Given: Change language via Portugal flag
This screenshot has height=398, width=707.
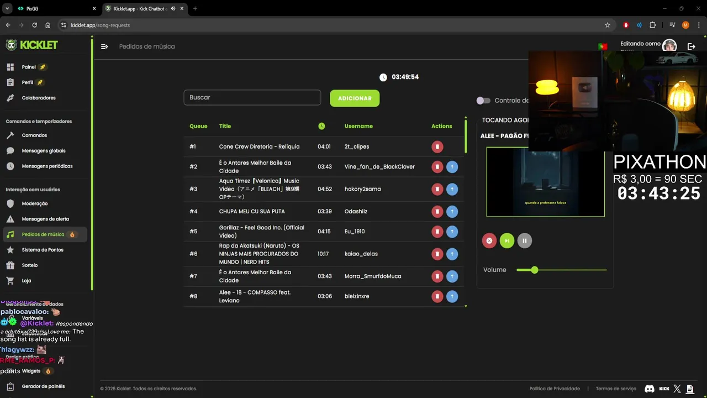Looking at the screenshot, I should tap(603, 46).
